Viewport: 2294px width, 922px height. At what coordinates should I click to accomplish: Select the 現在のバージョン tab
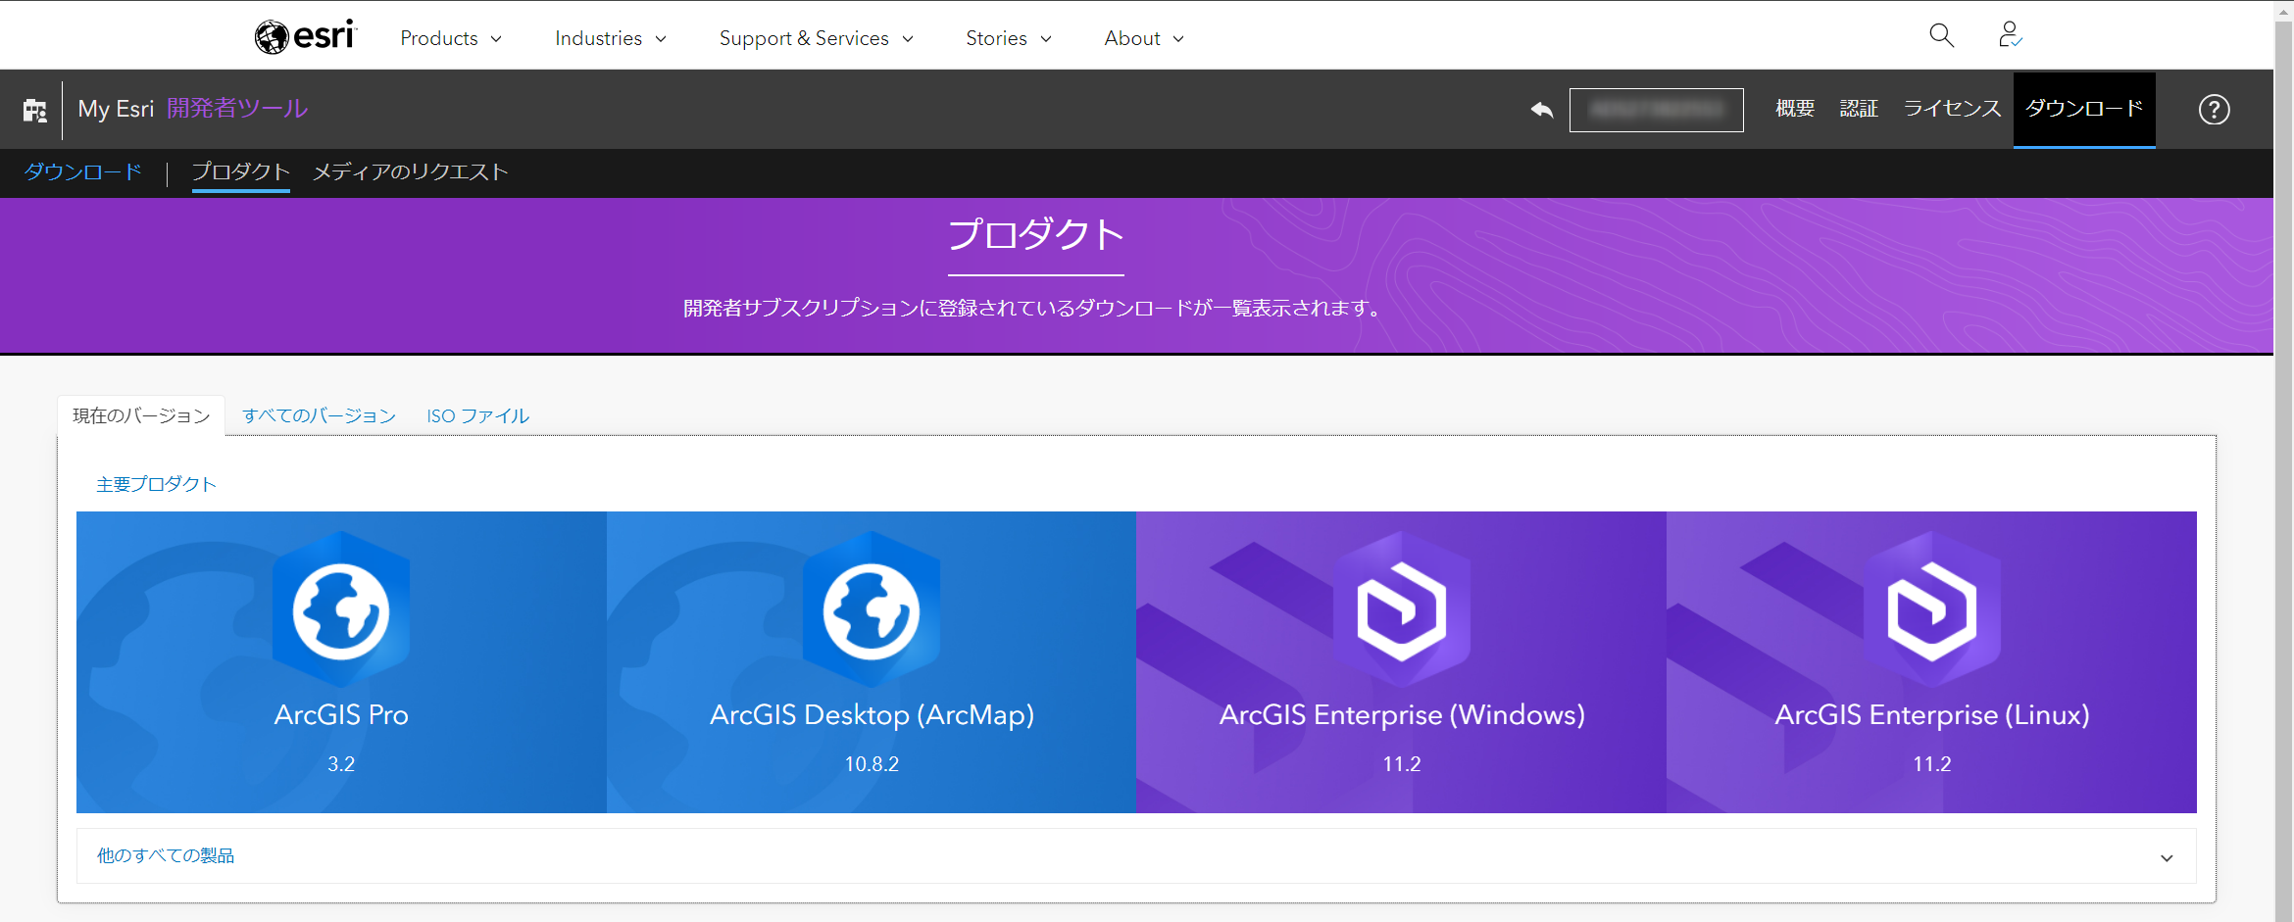click(x=141, y=415)
